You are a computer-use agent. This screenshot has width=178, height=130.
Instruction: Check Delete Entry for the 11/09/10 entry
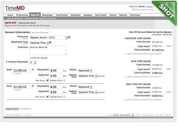click(64, 80)
